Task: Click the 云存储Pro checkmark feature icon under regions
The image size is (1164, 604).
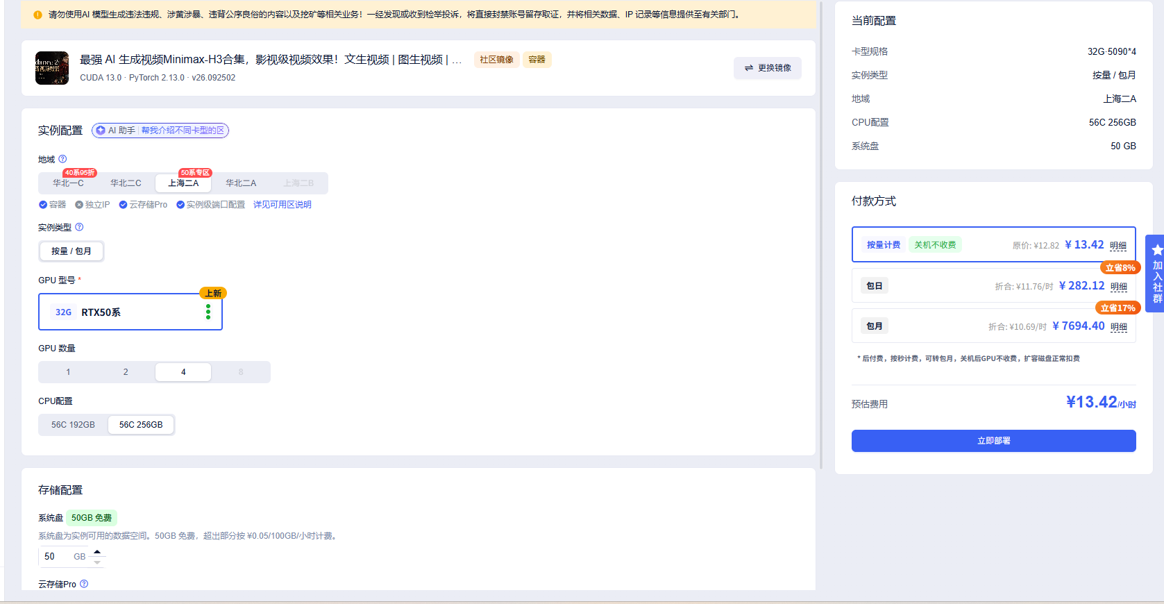Action: pyautogui.click(x=123, y=205)
